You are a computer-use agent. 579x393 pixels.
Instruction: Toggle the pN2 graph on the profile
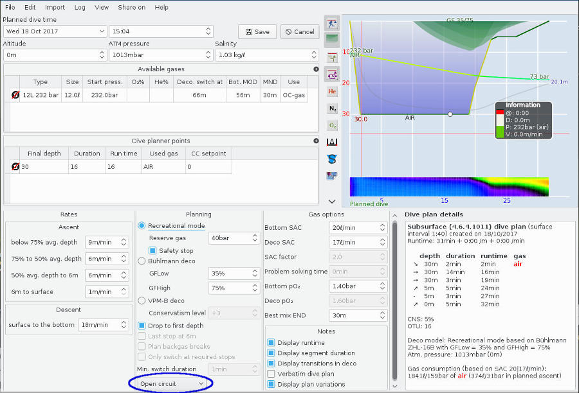332,108
